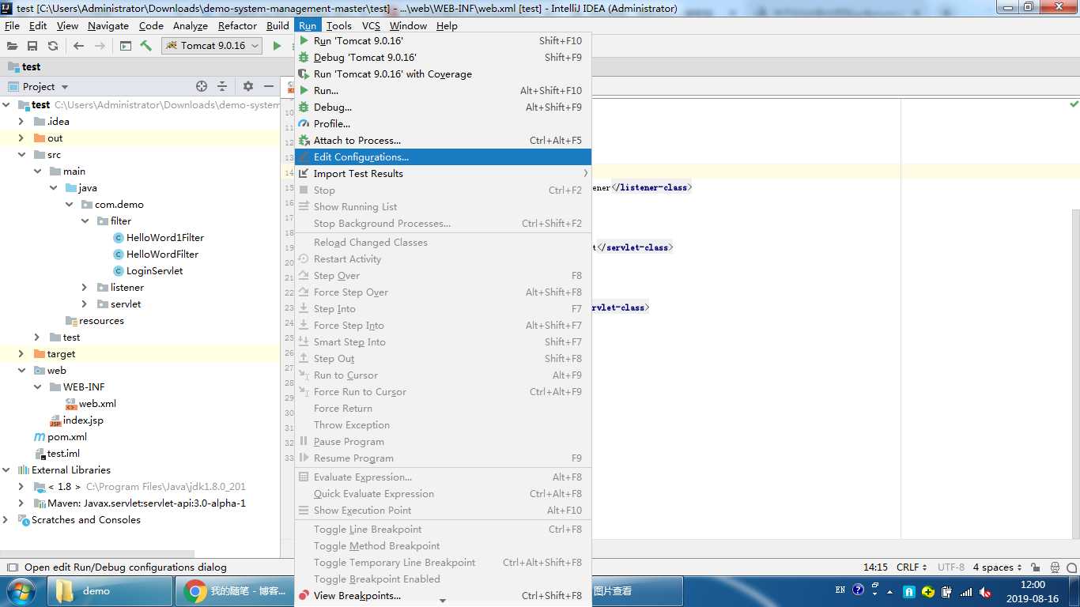Click the network signal icon in system tray
Viewport: 1080px width, 607px height.
tap(966, 591)
